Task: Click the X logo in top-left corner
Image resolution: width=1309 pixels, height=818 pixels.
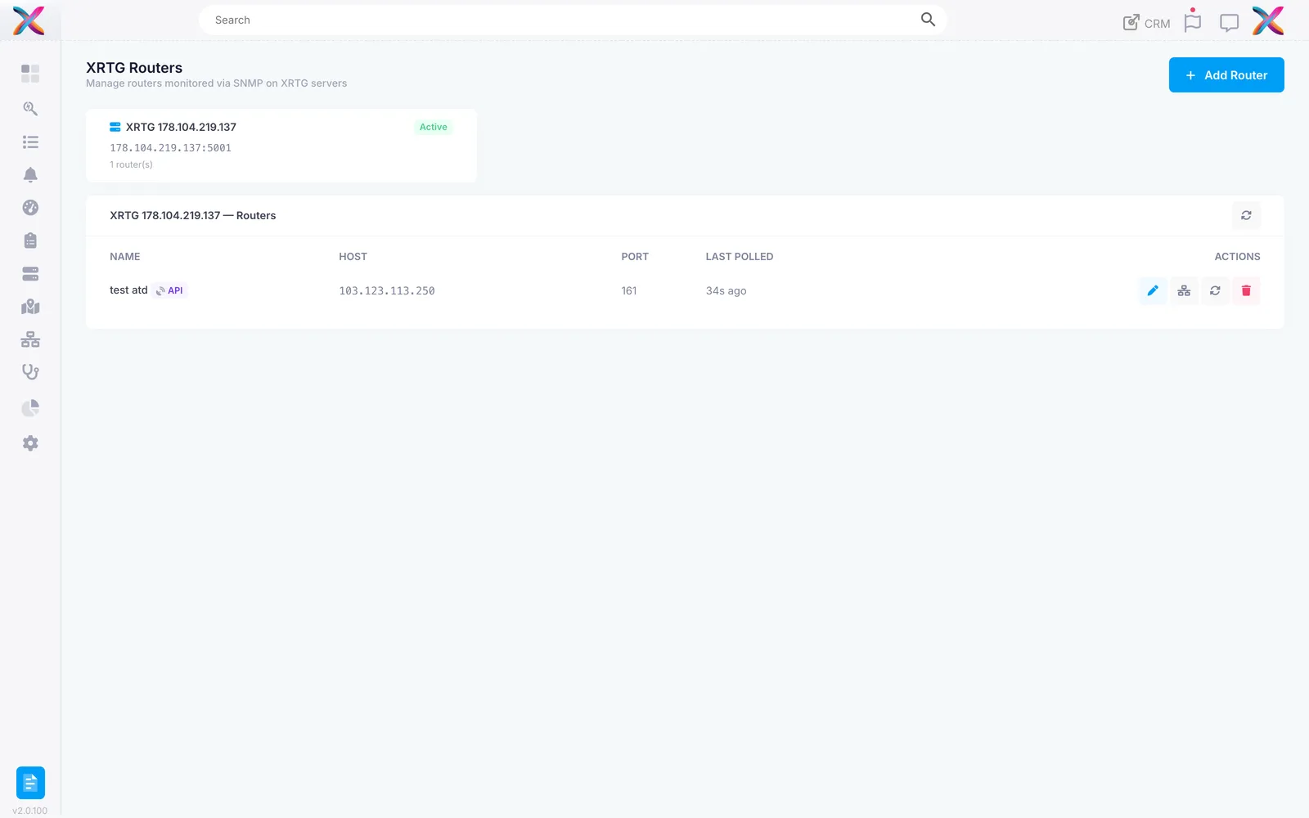Action: coord(29,20)
